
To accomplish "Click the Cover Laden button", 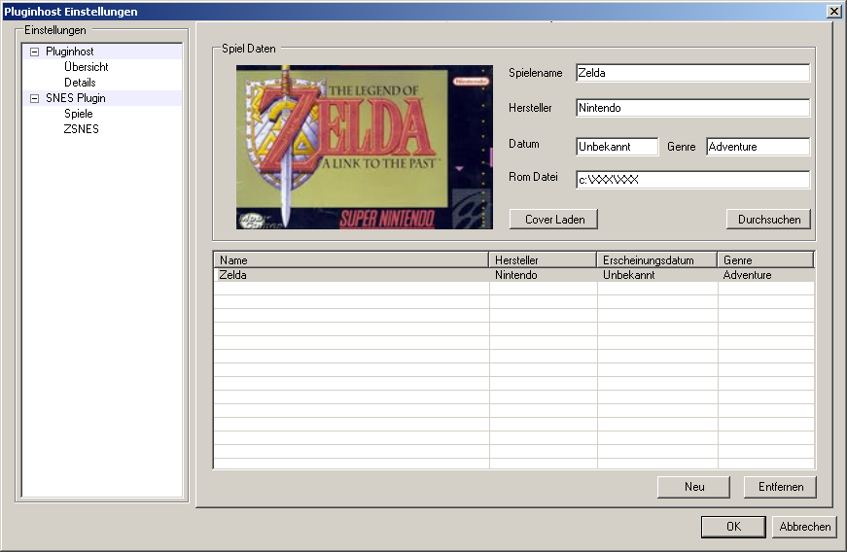I will [553, 220].
